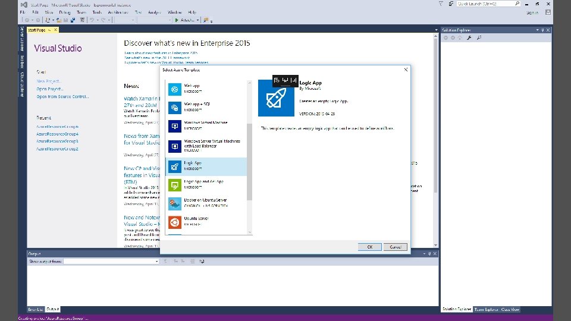Pick Windows Server Virtual Machines with Load Balancer icon
The image size is (571, 321).
click(x=175, y=146)
